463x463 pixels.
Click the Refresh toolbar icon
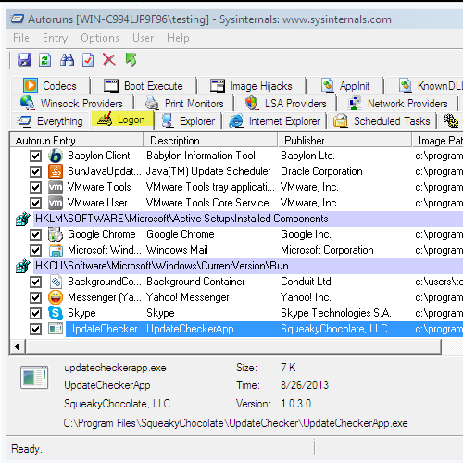point(45,59)
